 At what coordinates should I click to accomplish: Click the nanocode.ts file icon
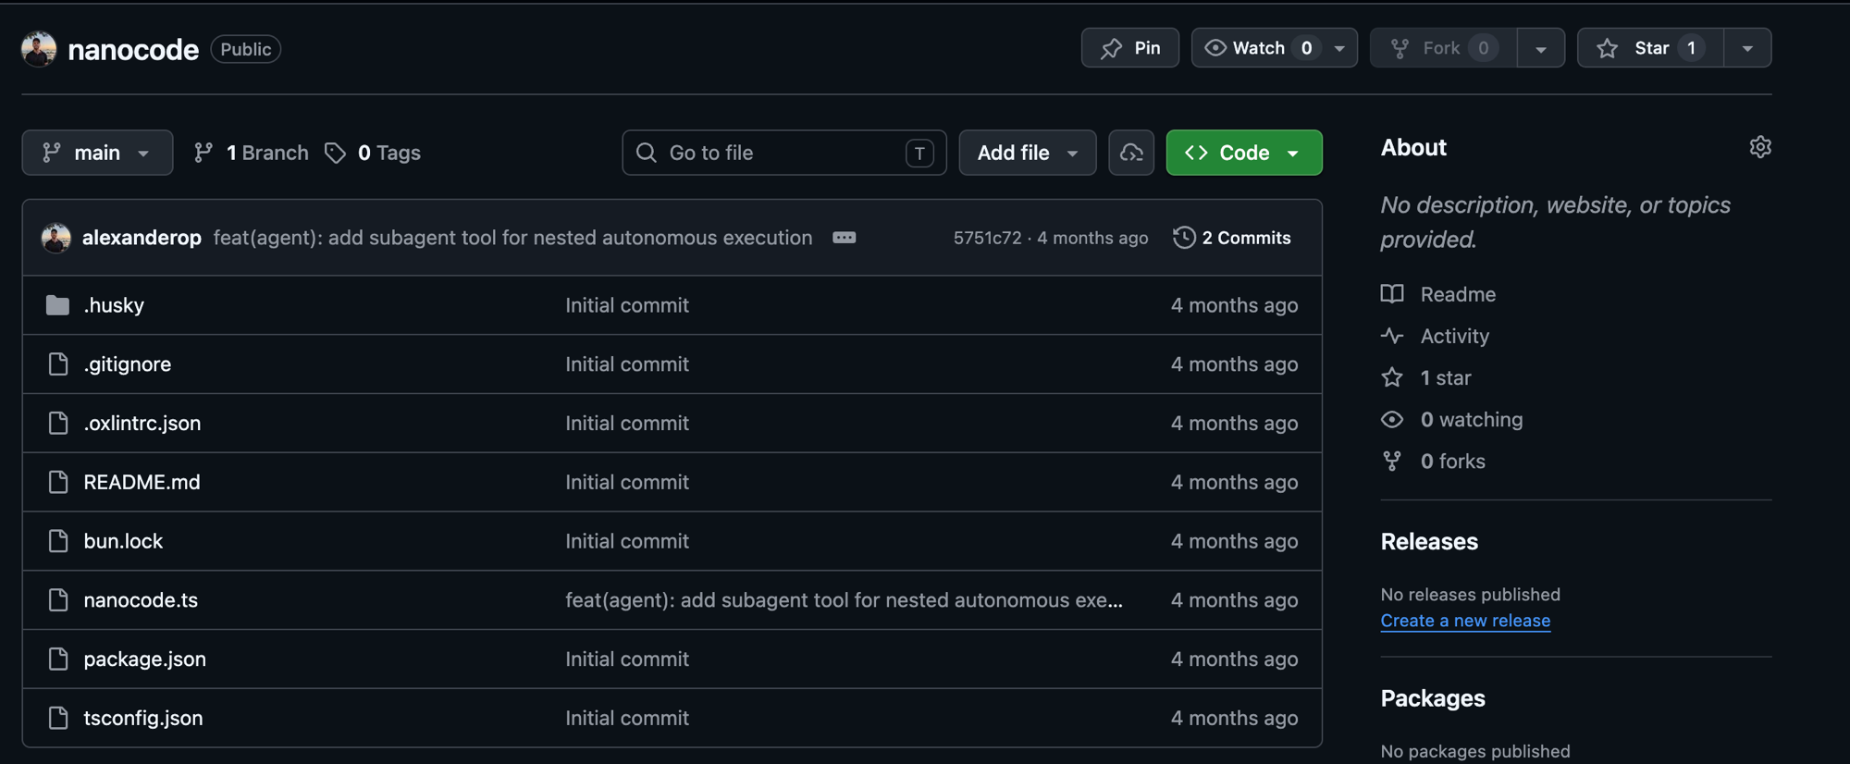tap(58, 600)
